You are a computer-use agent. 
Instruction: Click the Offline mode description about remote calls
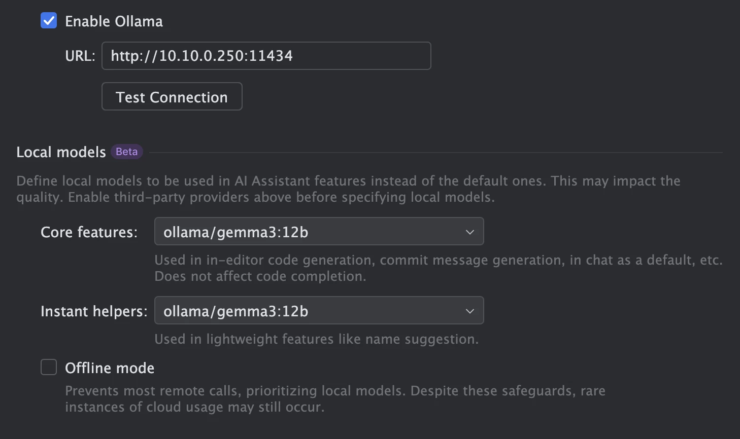click(335, 399)
